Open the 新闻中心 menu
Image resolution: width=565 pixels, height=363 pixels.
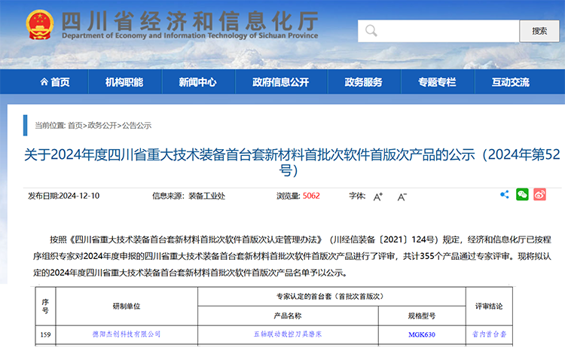click(x=197, y=82)
